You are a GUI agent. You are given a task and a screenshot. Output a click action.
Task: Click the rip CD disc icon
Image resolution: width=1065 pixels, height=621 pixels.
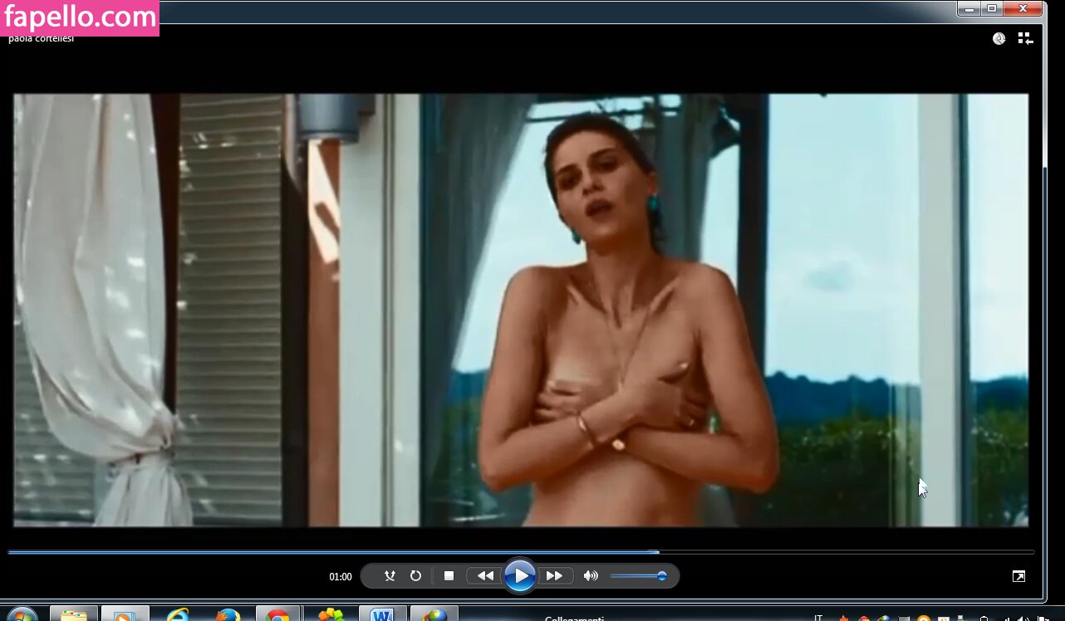coord(999,38)
